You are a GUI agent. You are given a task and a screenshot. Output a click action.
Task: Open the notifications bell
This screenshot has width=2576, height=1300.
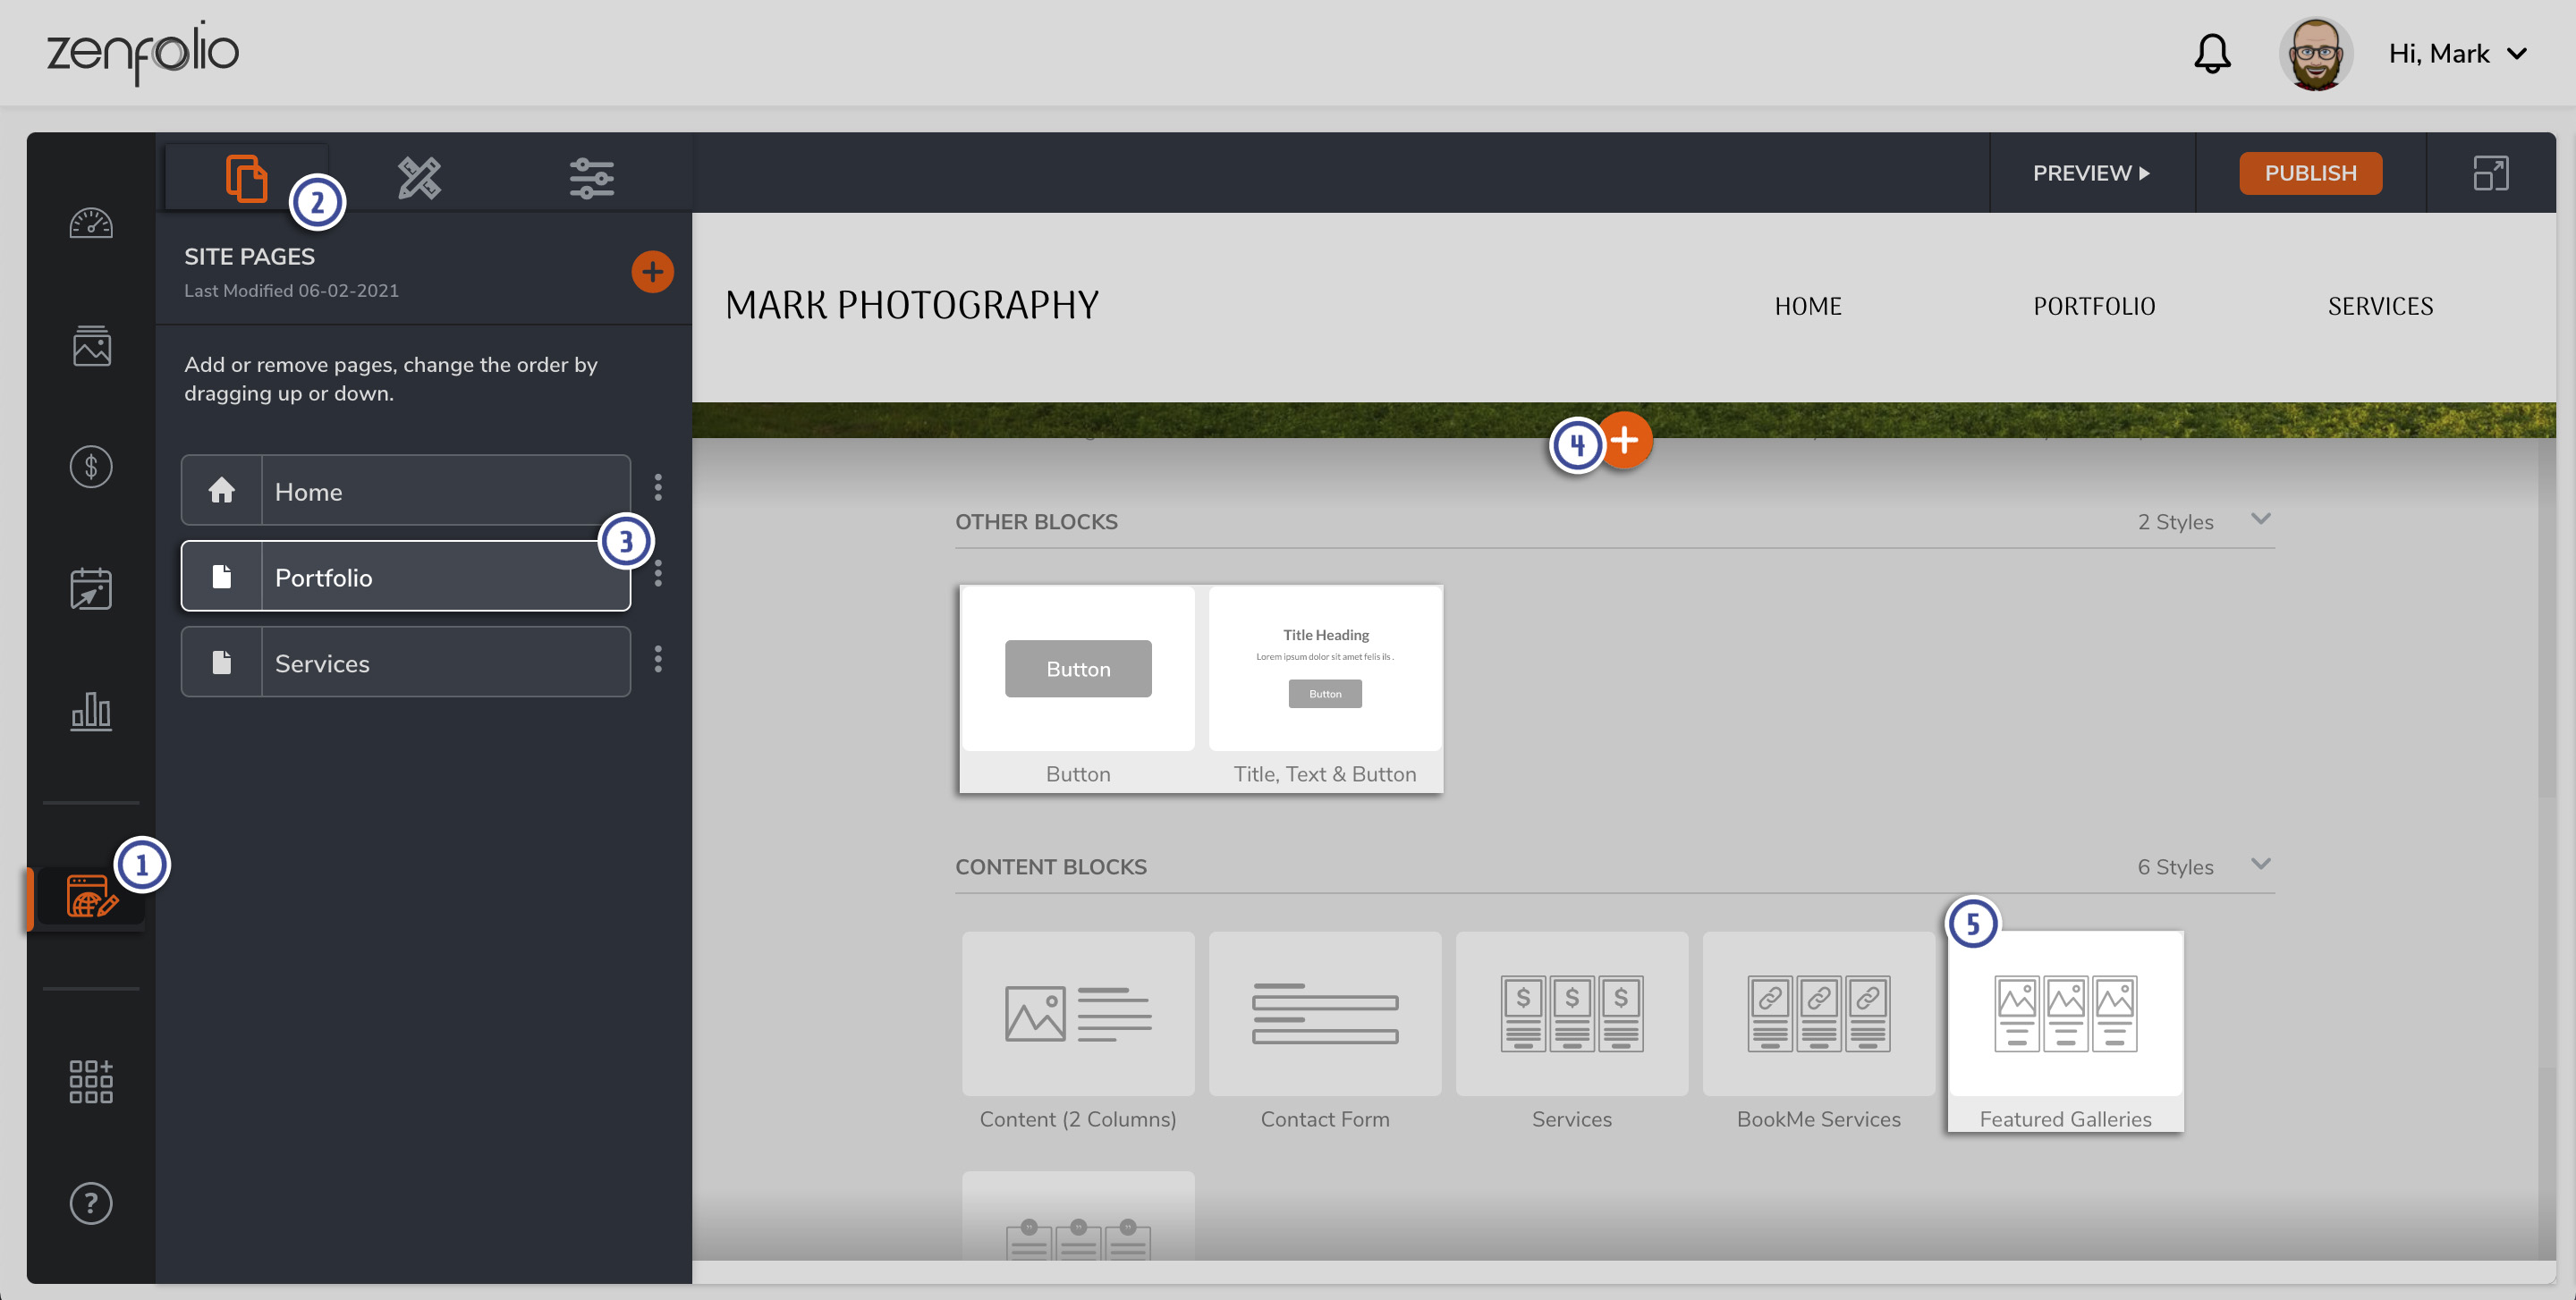click(2212, 53)
